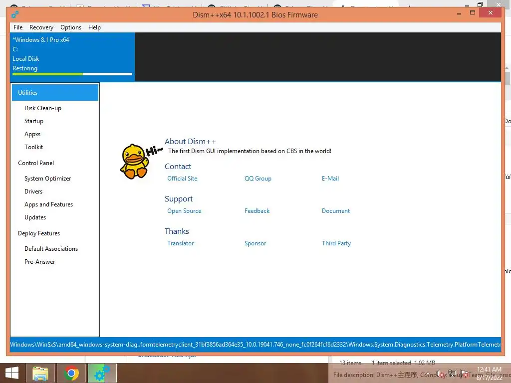
Task: Click the volume tray icon
Action: coord(440,374)
